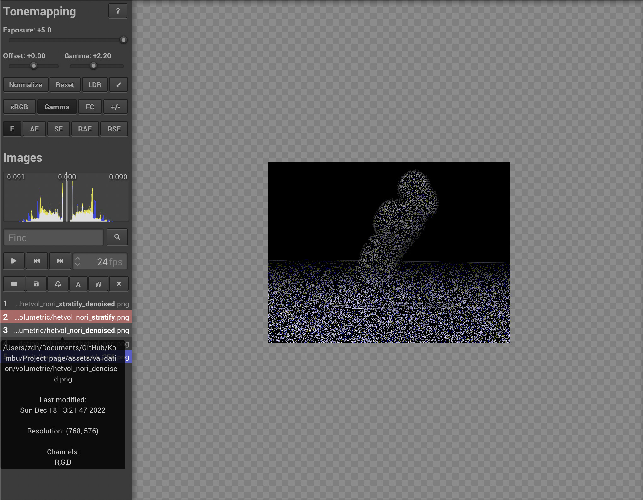Image resolution: width=643 pixels, height=500 pixels.
Task: Open the help button next to Tonemapping
Action: tap(118, 11)
